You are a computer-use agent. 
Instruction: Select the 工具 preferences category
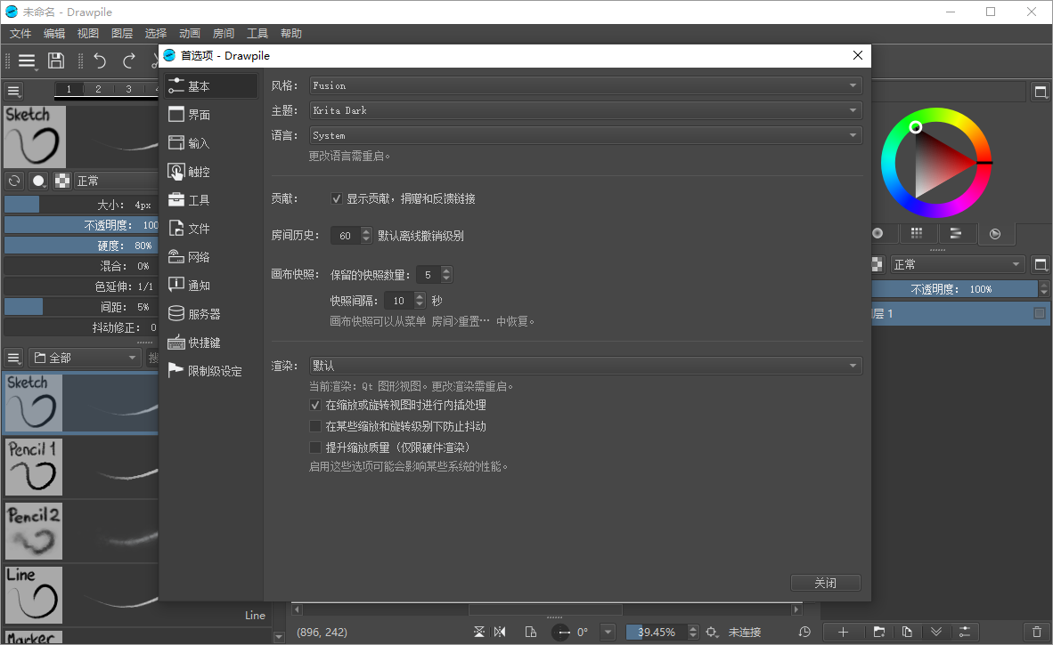click(x=211, y=200)
